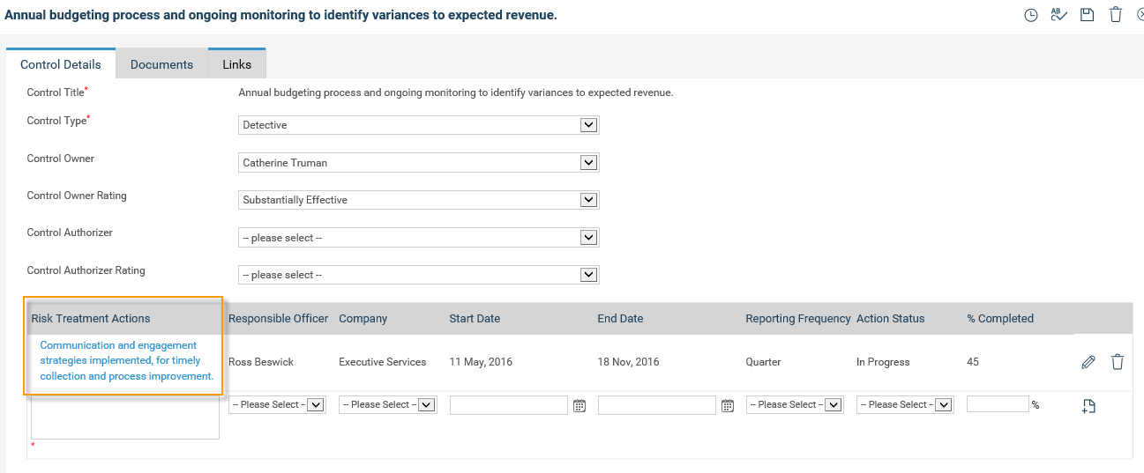Expand the Control Type dropdown showing Detective

pos(419,125)
